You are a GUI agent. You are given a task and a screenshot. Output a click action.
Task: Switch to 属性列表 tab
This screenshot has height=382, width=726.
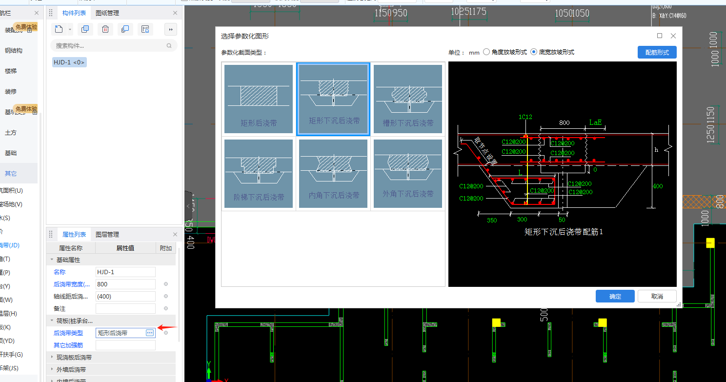click(74, 235)
